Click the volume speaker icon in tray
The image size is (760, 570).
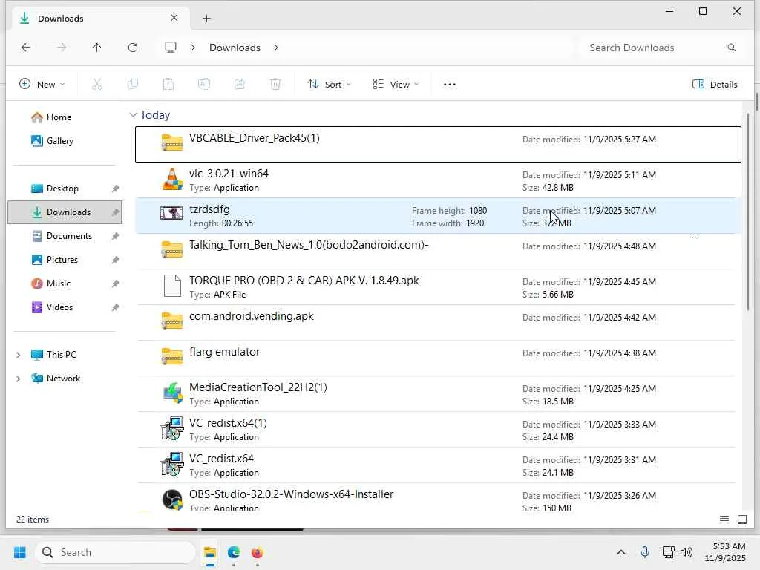coord(687,552)
